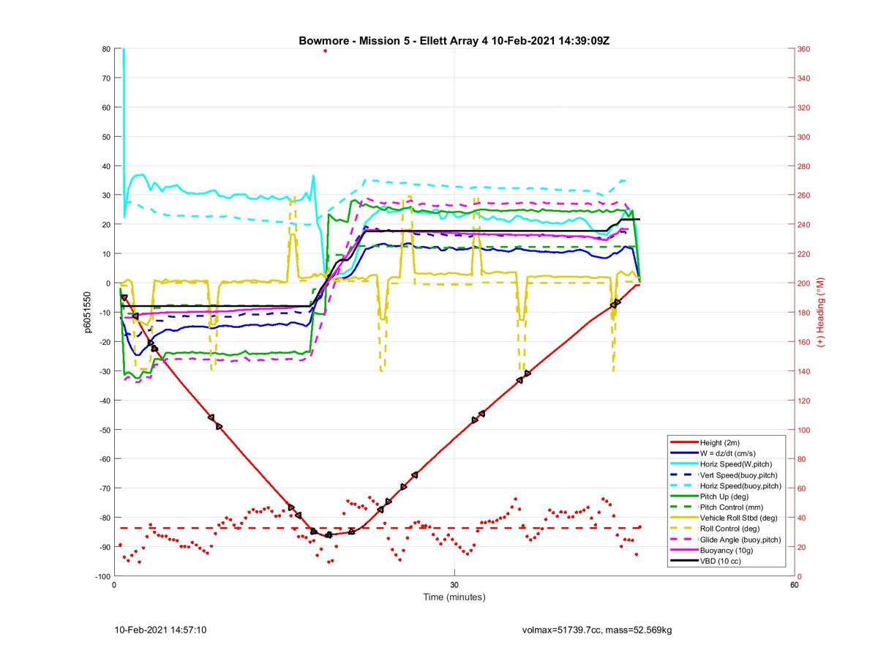Click the timestamp '10-Feb-2021 14:57:10' footer text
This screenshot has height=648, width=878.
click(x=161, y=630)
